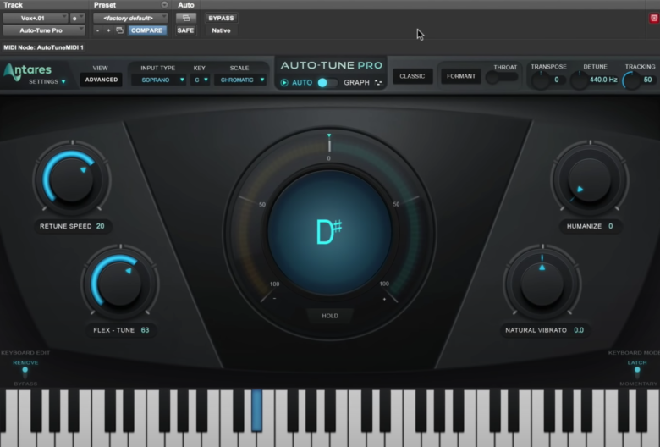Image resolution: width=660 pixels, height=447 pixels.
Task: Toggle Keyboard Edit Remove/Bypass switch
Action: coord(25,372)
